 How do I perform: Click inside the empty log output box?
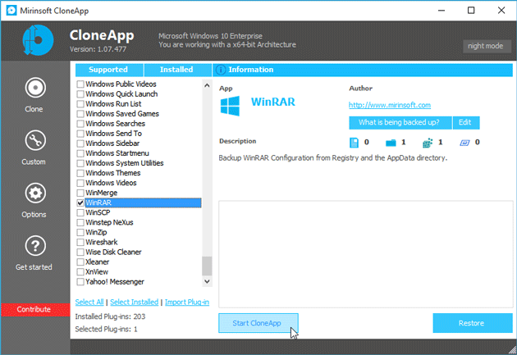pos(366,254)
